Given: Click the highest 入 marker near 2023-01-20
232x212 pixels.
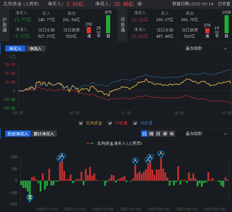Looking at the screenshot, I should [x=161, y=154].
